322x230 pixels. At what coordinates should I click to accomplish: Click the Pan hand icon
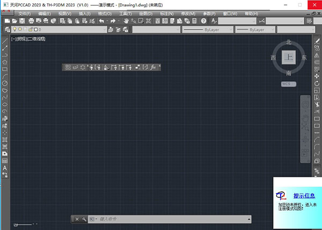click(126, 20)
